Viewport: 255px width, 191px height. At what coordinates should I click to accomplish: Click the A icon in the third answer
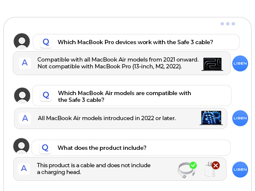(24, 168)
